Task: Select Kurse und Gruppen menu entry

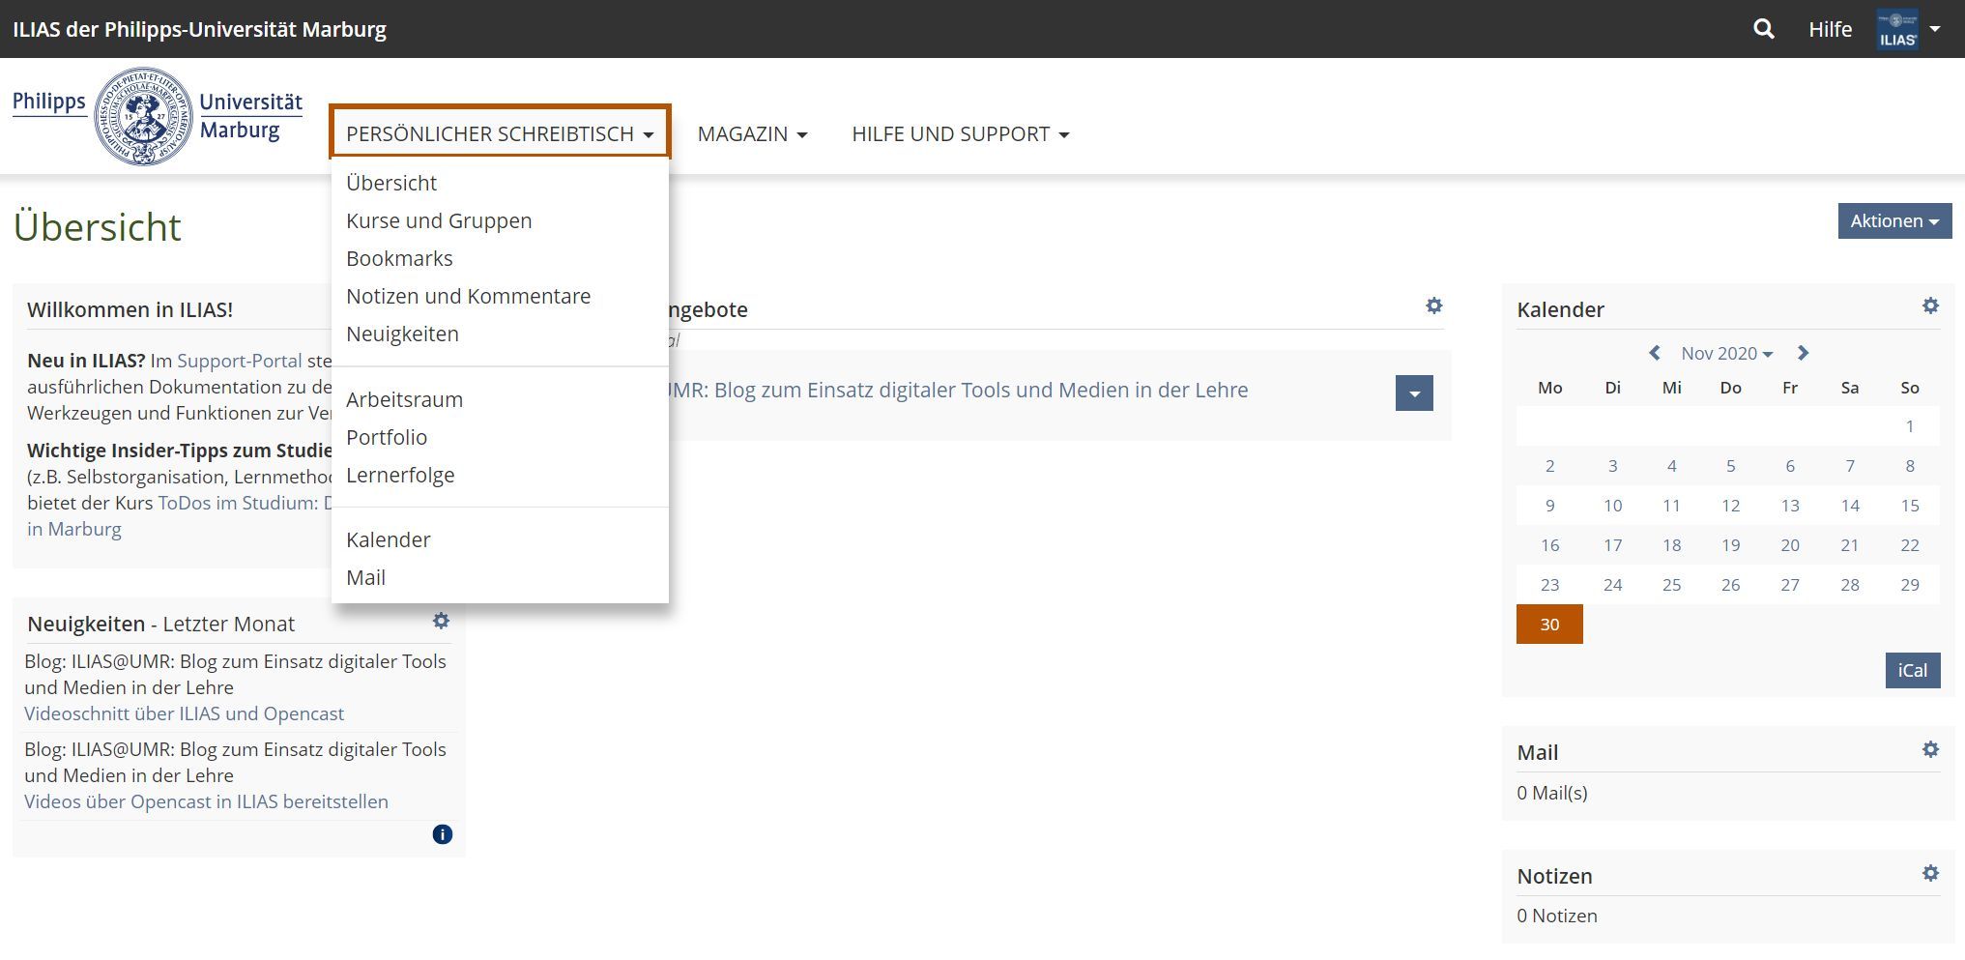Action: [439, 220]
